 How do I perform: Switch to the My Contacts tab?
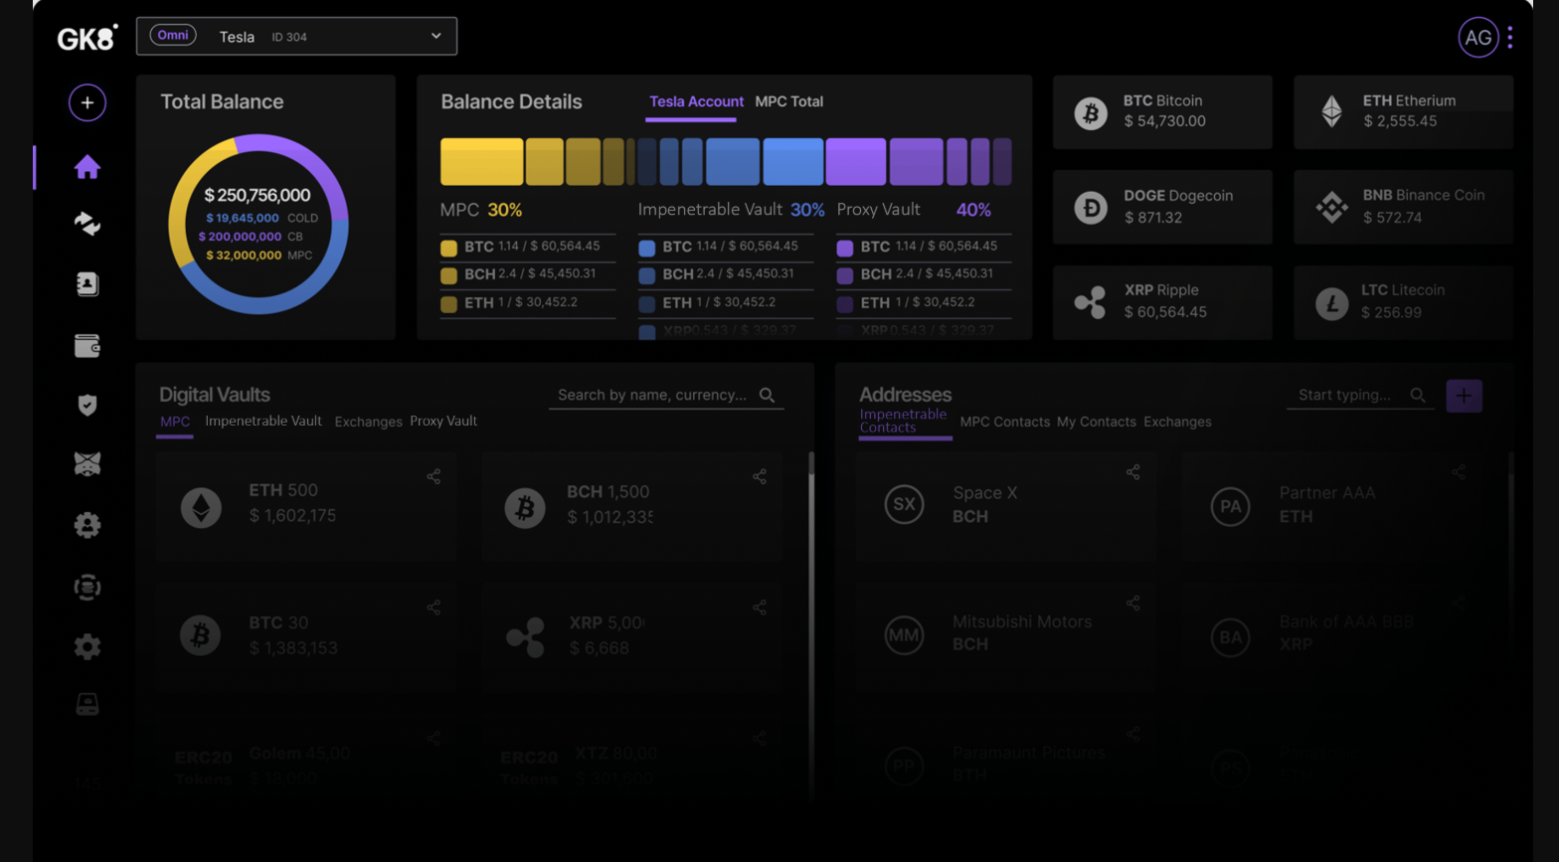tap(1097, 422)
